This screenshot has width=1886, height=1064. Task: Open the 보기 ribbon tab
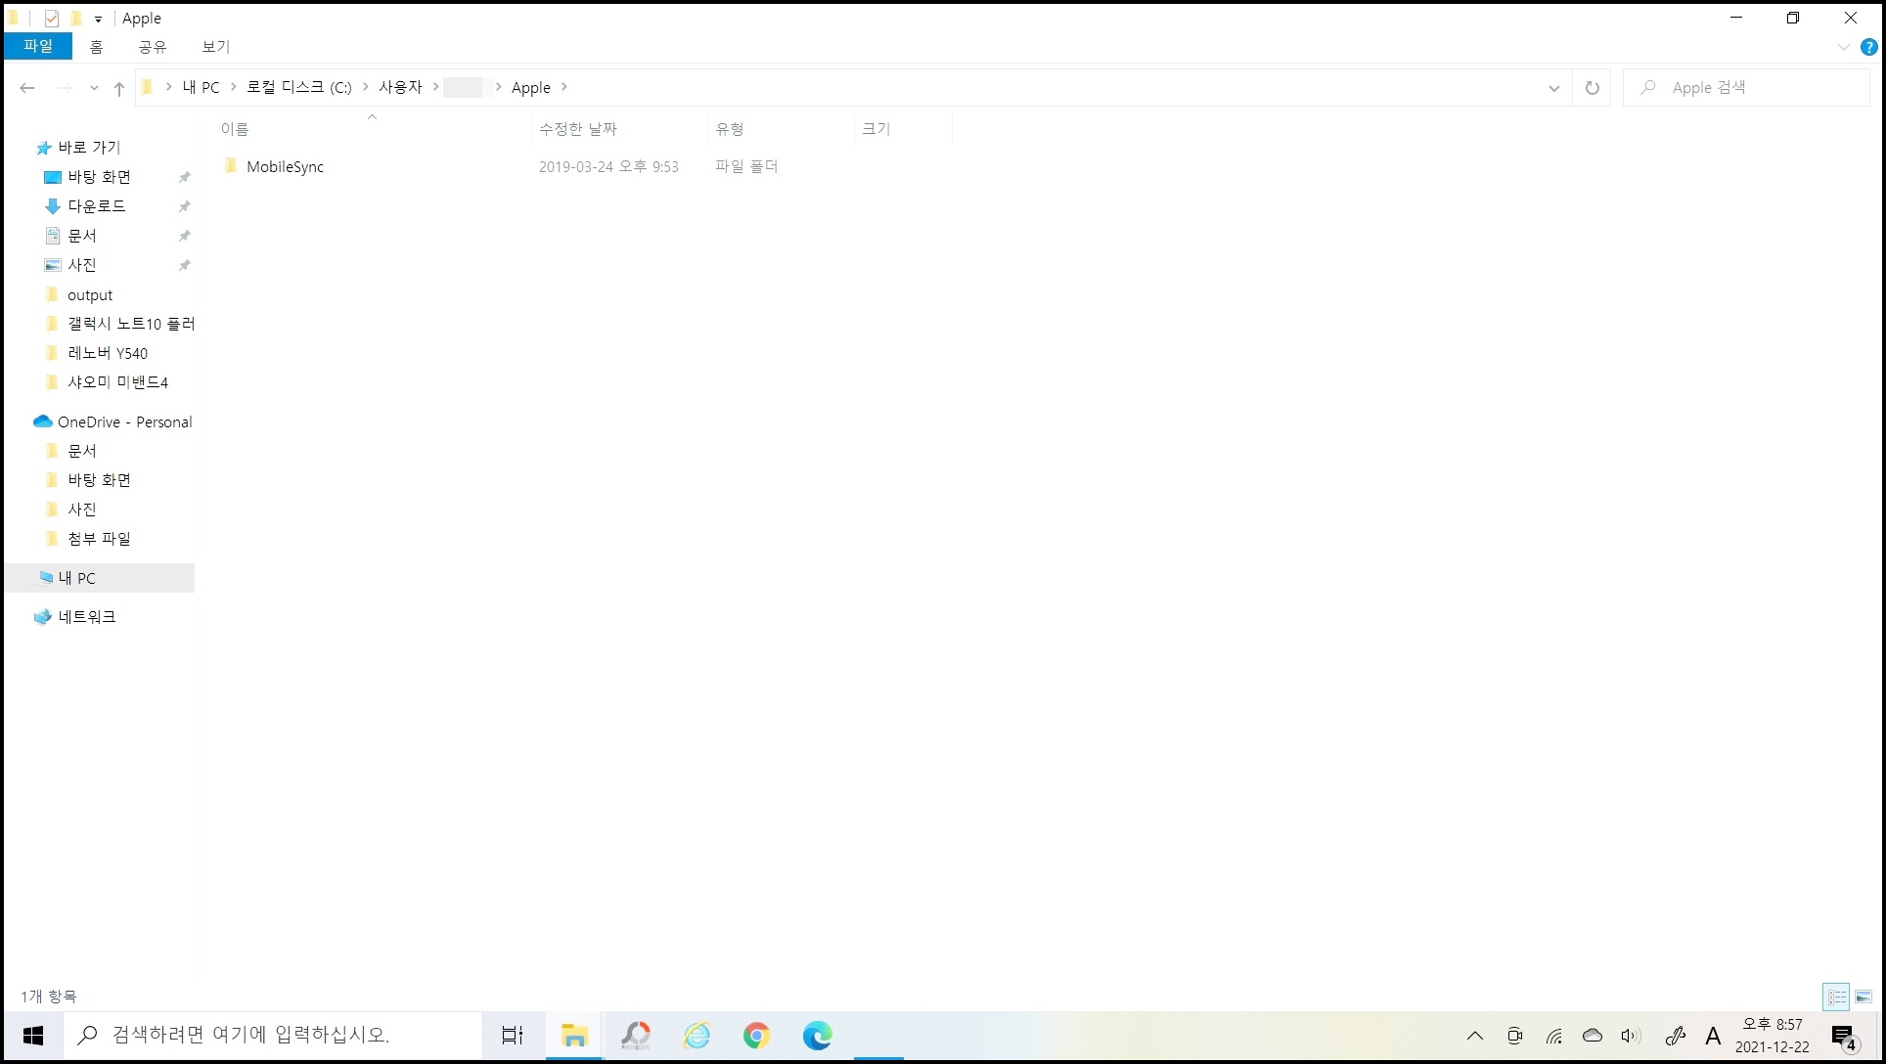[215, 46]
